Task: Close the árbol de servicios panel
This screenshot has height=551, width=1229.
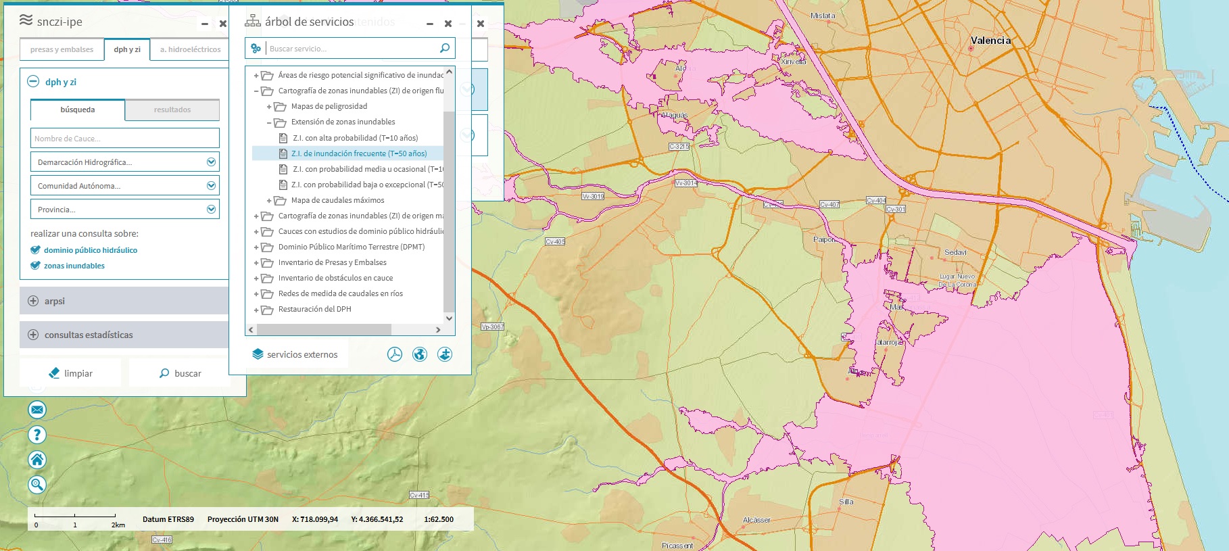Action: click(x=448, y=24)
